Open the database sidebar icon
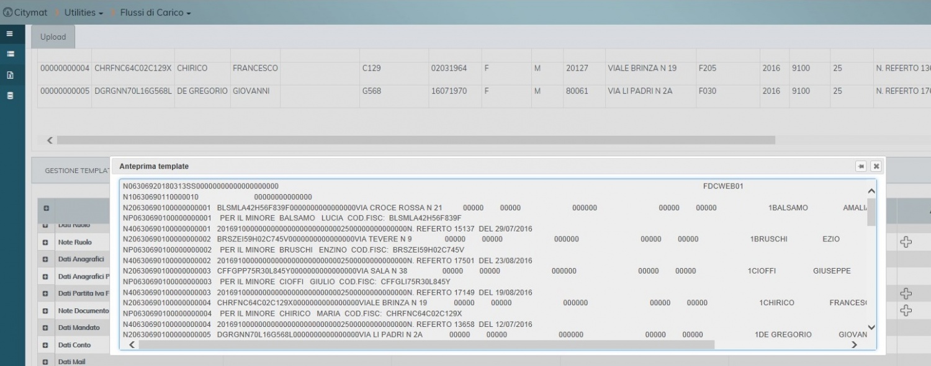The height and width of the screenshot is (366, 931). click(x=10, y=96)
